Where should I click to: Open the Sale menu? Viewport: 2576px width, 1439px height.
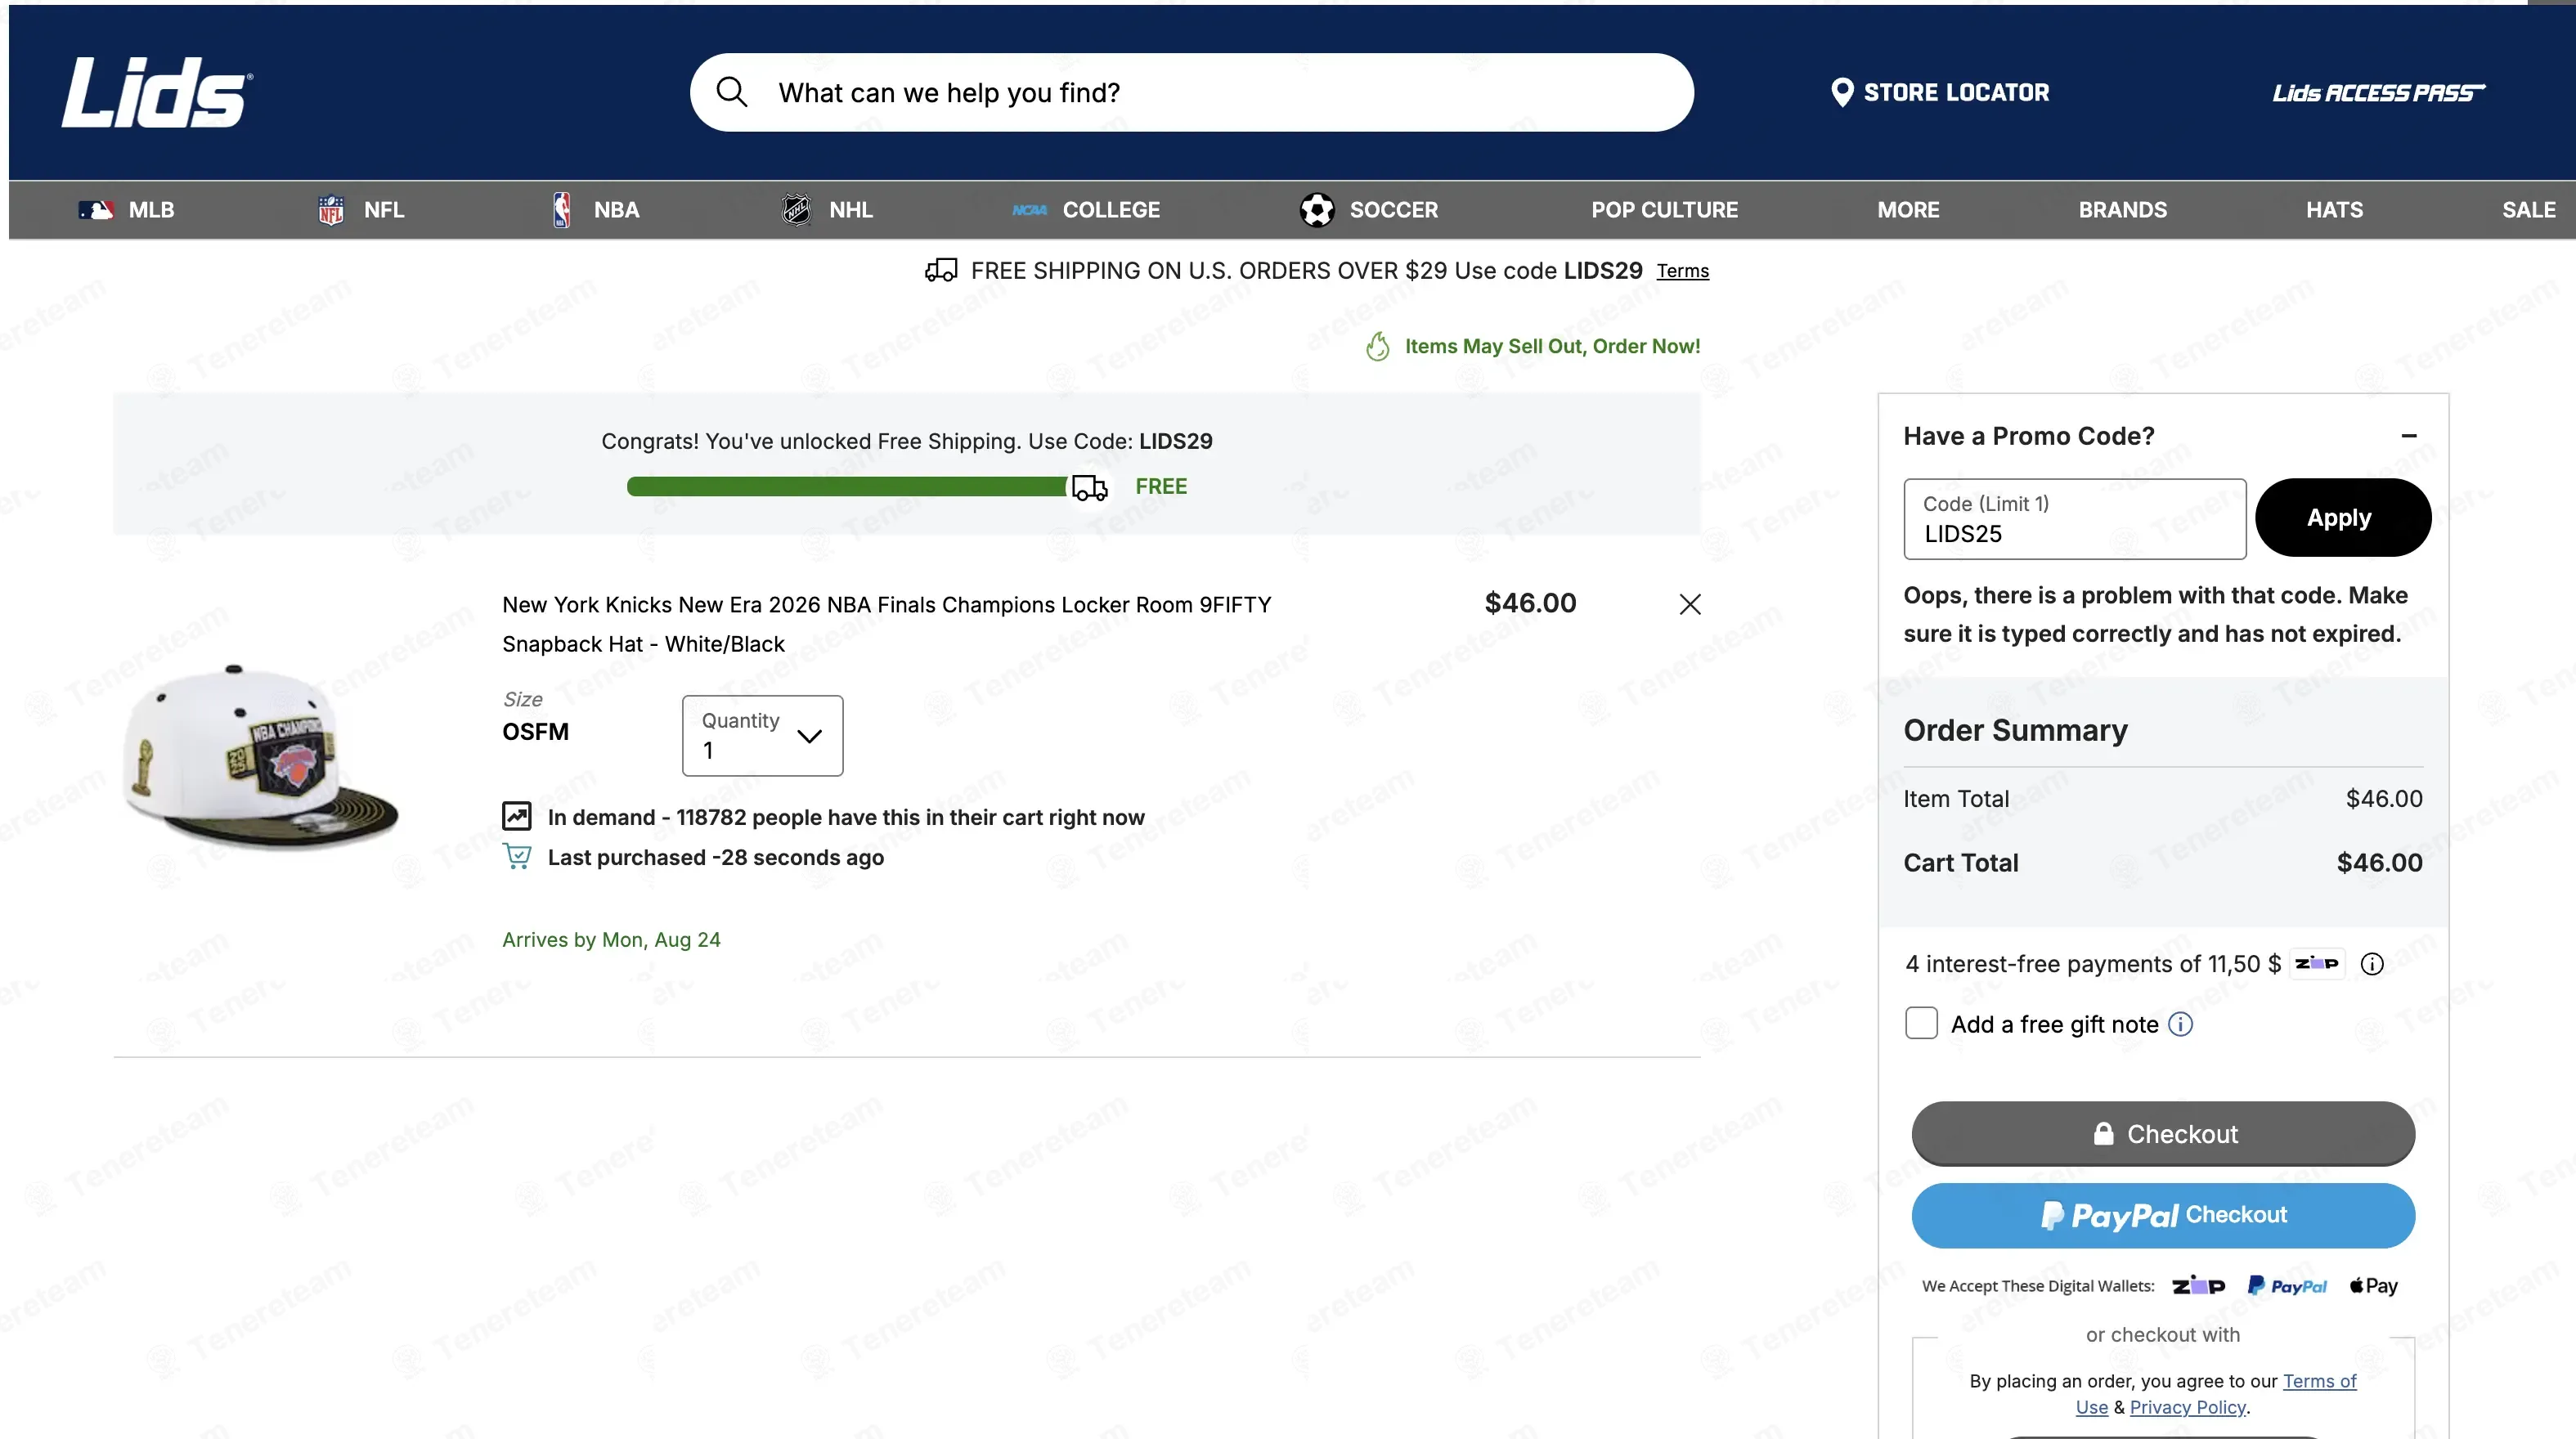[x=2528, y=210]
